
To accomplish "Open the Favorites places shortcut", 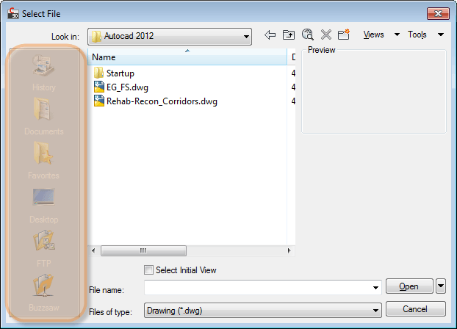I will pyautogui.click(x=44, y=160).
